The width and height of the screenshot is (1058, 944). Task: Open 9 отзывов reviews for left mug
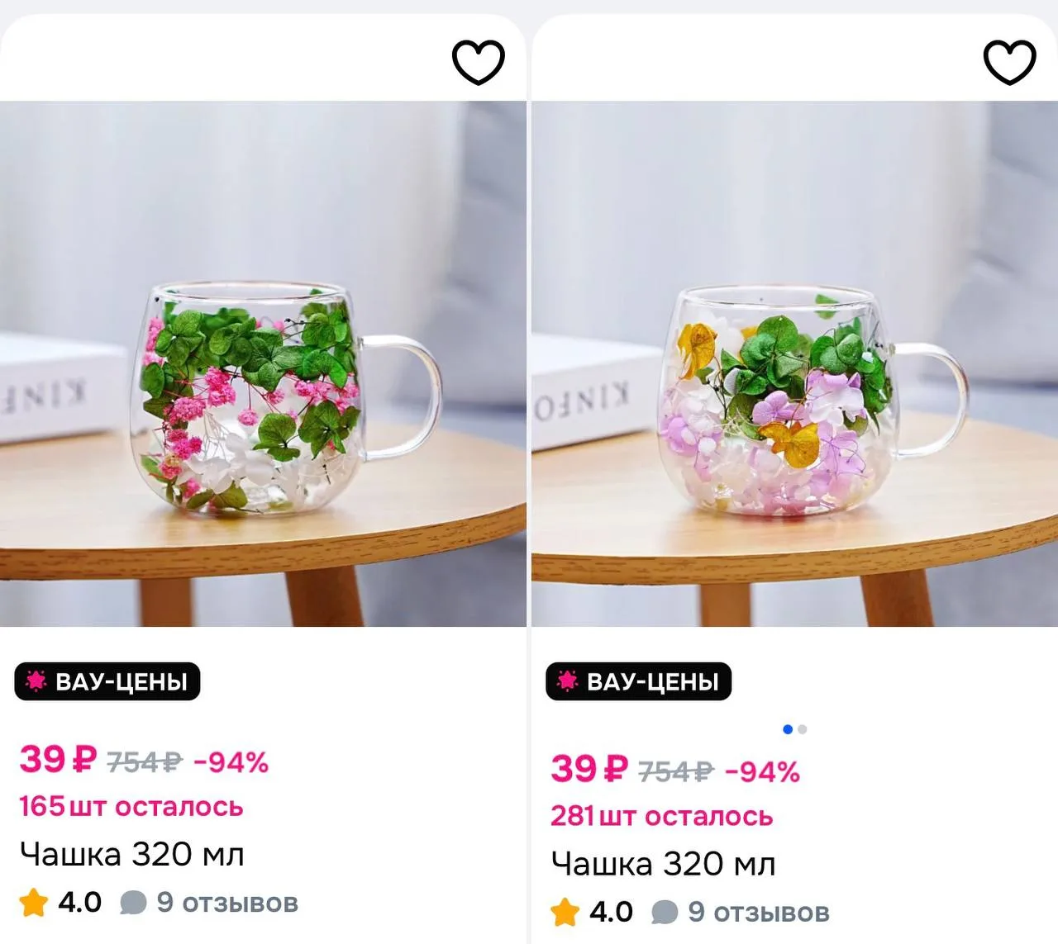(x=227, y=903)
